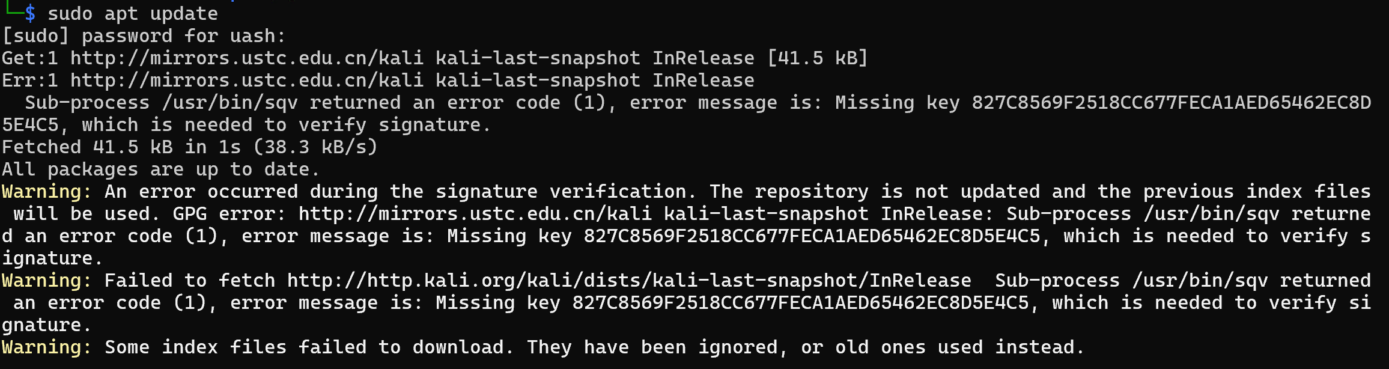Click 'All packages are up to date.' text
Screen dimensions: 1389x369
tap(160, 169)
